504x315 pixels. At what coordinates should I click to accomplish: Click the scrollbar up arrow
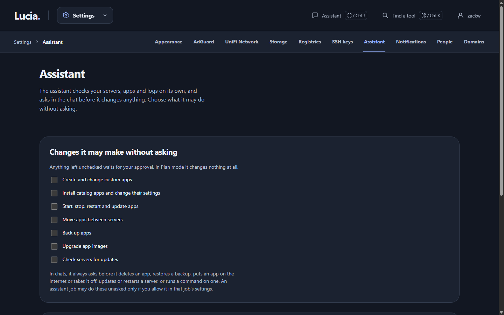tap(501, 2)
